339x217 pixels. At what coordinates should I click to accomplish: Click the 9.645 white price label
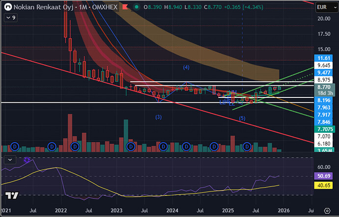click(324, 65)
